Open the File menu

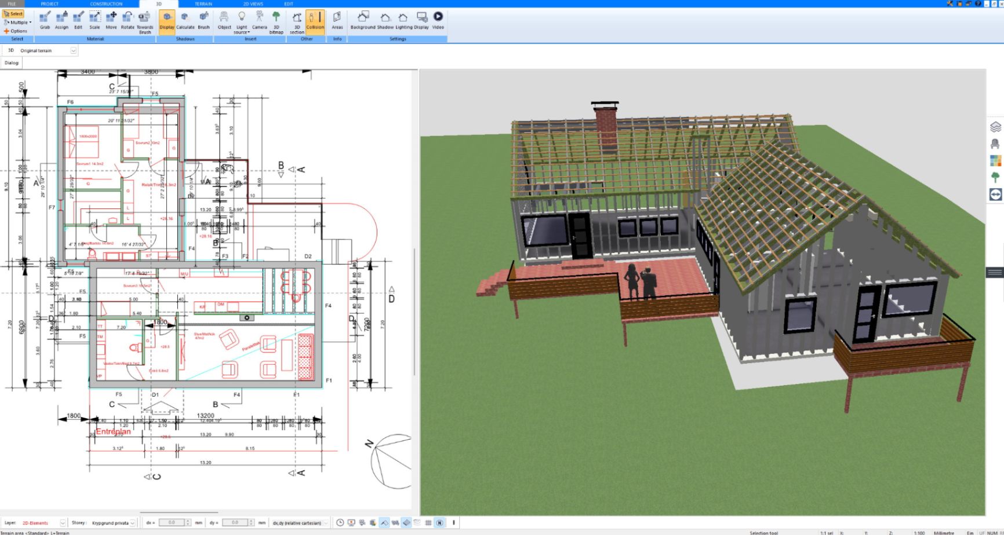coord(12,3)
